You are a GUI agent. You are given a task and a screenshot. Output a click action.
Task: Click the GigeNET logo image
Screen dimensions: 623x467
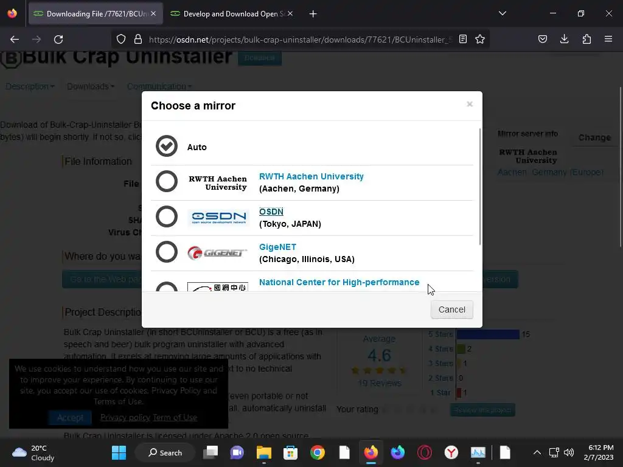tap(217, 252)
